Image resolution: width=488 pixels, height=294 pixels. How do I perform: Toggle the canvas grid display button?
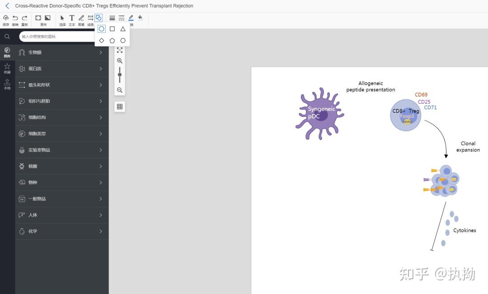click(120, 107)
